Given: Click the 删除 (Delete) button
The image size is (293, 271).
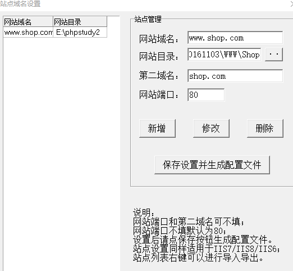Looking at the screenshot, I should 265,128.
